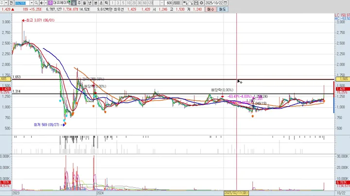Click the 2024 year label on time axis
The image size is (350, 196).
click(100, 193)
